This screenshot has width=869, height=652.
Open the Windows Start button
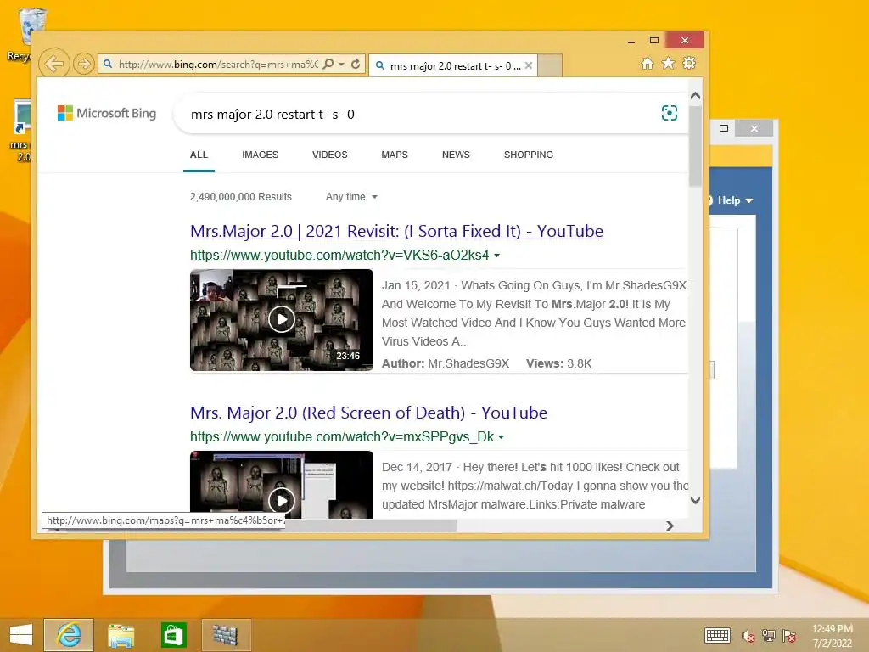point(21,635)
